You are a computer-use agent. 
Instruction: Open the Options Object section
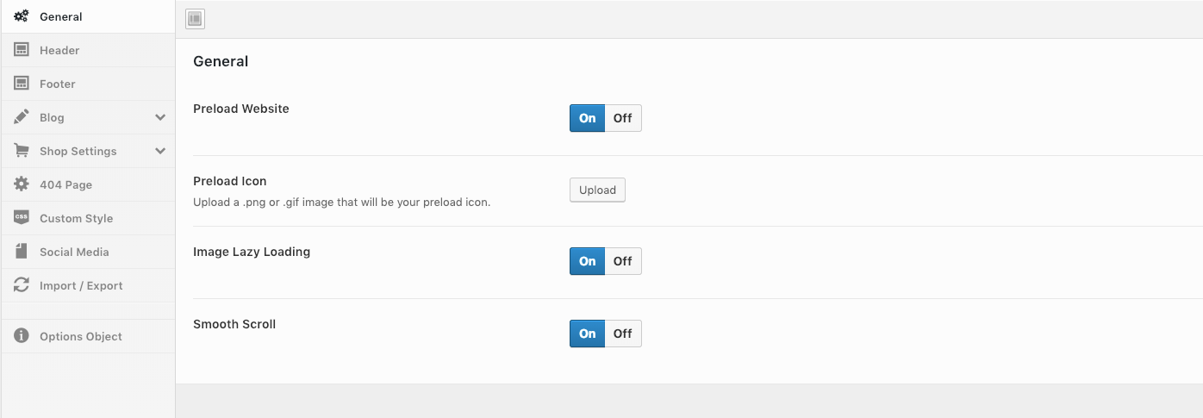coord(81,336)
